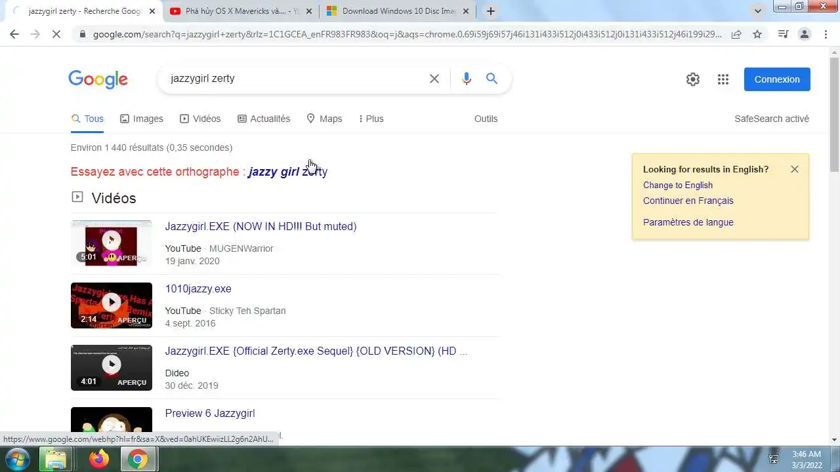Play the 2:14 video thumbnail
Screen dimensions: 840x472
tap(112, 305)
